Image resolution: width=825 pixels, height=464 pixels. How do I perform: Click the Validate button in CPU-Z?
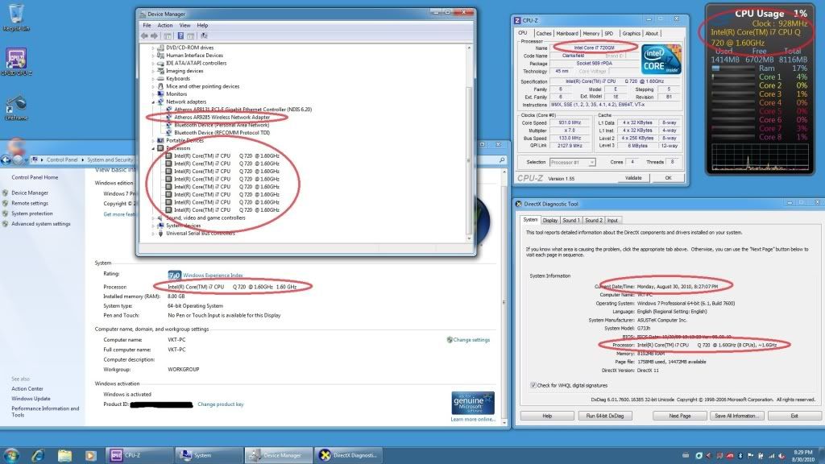633,178
